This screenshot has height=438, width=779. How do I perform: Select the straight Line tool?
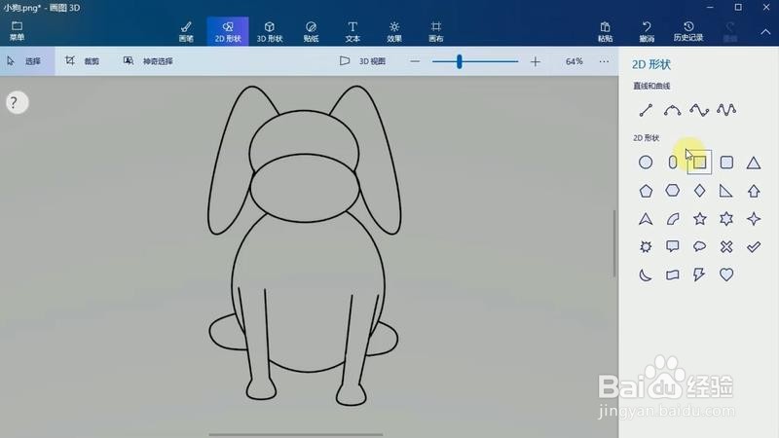[x=646, y=110]
